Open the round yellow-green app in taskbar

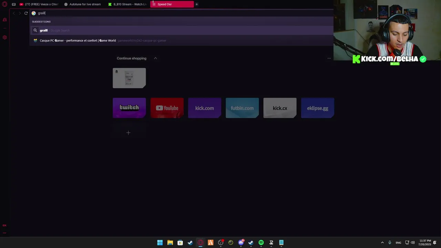[231, 242]
